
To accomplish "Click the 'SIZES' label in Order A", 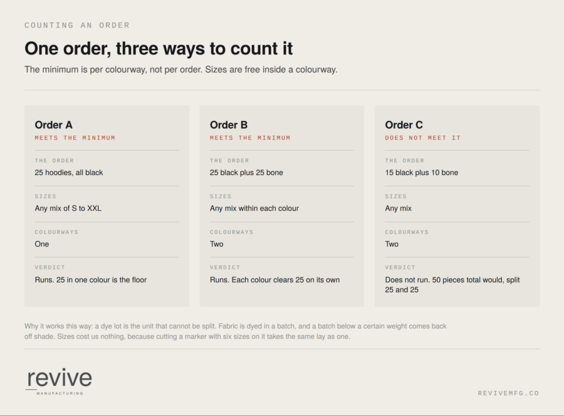I will point(45,196).
